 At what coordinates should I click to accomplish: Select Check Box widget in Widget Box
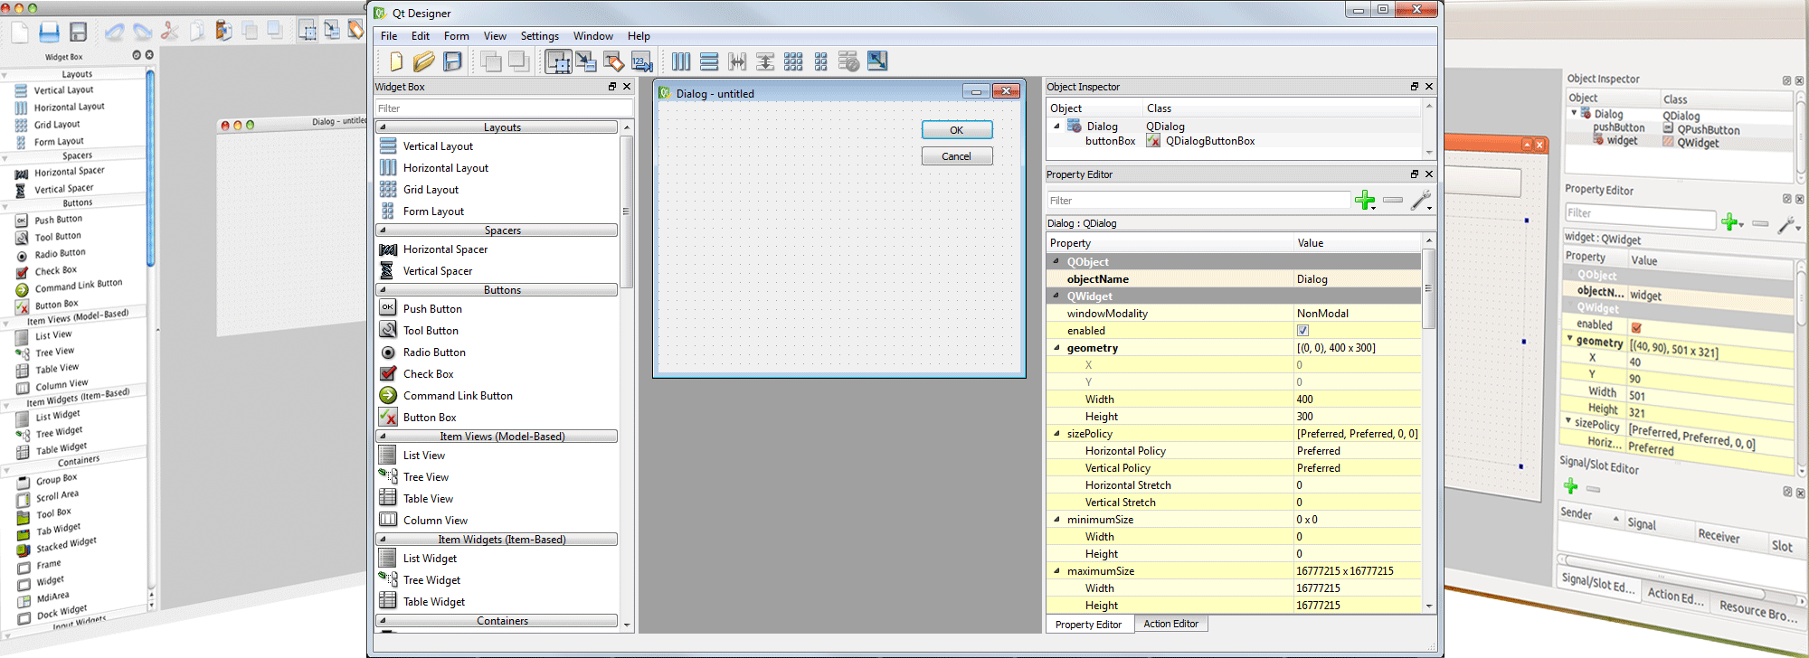click(x=428, y=374)
